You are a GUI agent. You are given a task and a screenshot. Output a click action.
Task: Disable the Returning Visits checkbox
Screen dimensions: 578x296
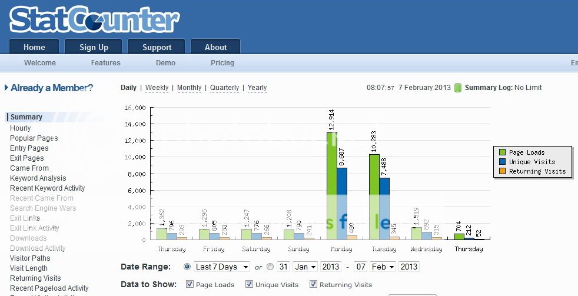313,284
